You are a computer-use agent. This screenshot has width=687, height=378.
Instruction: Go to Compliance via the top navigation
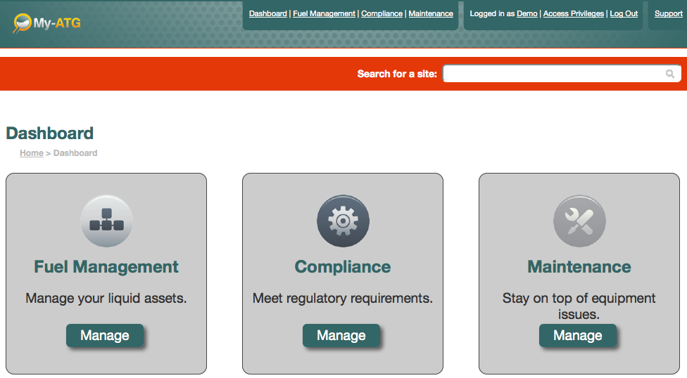382,13
